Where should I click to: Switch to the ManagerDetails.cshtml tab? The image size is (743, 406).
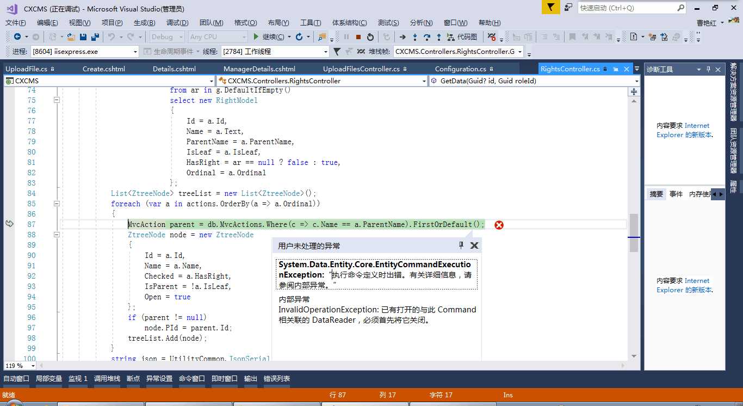pyautogui.click(x=259, y=69)
